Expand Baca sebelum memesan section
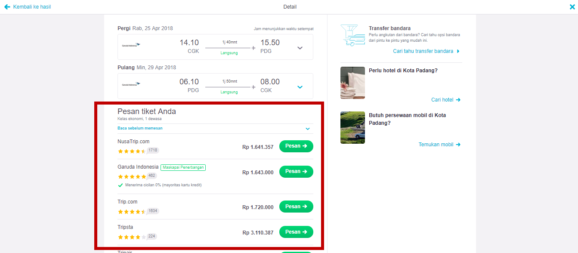Image resolution: width=578 pixels, height=253 pixels. click(x=308, y=129)
